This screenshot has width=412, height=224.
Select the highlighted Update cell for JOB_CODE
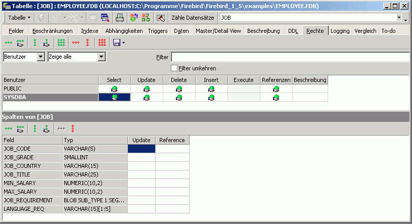pyautogui.click(x=142, y=149)
